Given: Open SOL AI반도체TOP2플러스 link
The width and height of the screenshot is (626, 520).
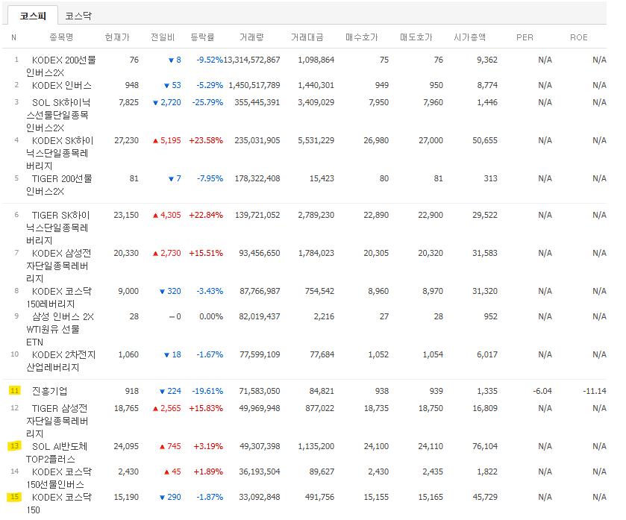Looking at the screenshot, I should [57, 453].
